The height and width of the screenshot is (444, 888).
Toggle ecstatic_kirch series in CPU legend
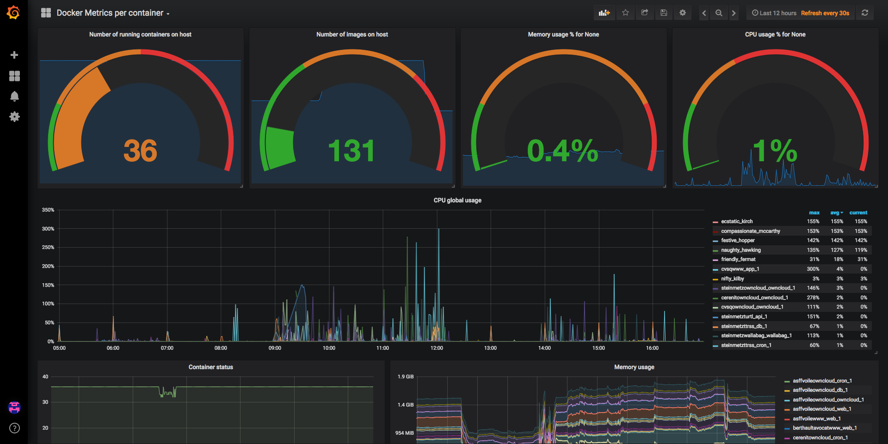click(x=737, y=221)
